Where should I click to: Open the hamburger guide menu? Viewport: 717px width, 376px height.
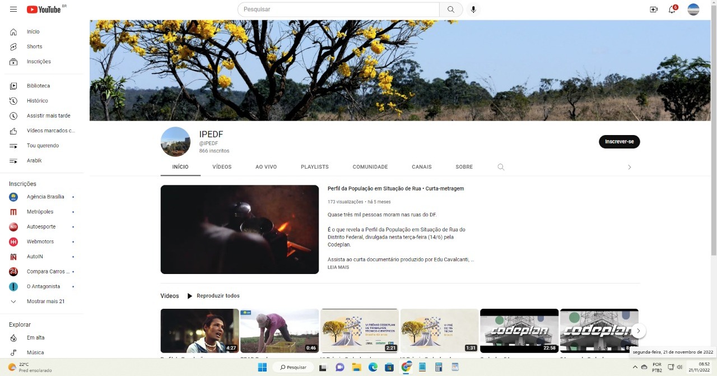point(13,9)
